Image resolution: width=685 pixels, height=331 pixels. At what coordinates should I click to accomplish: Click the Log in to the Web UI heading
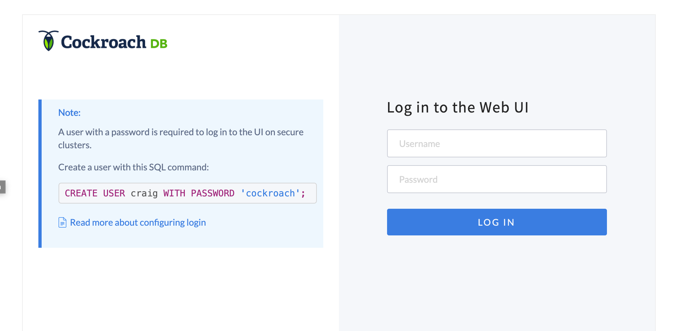458,107
